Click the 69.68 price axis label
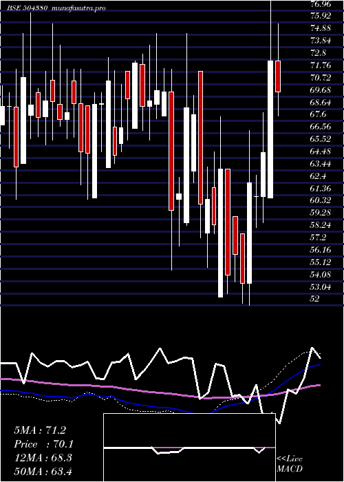This screenshot has width=344, height=482. click(321, 90)
